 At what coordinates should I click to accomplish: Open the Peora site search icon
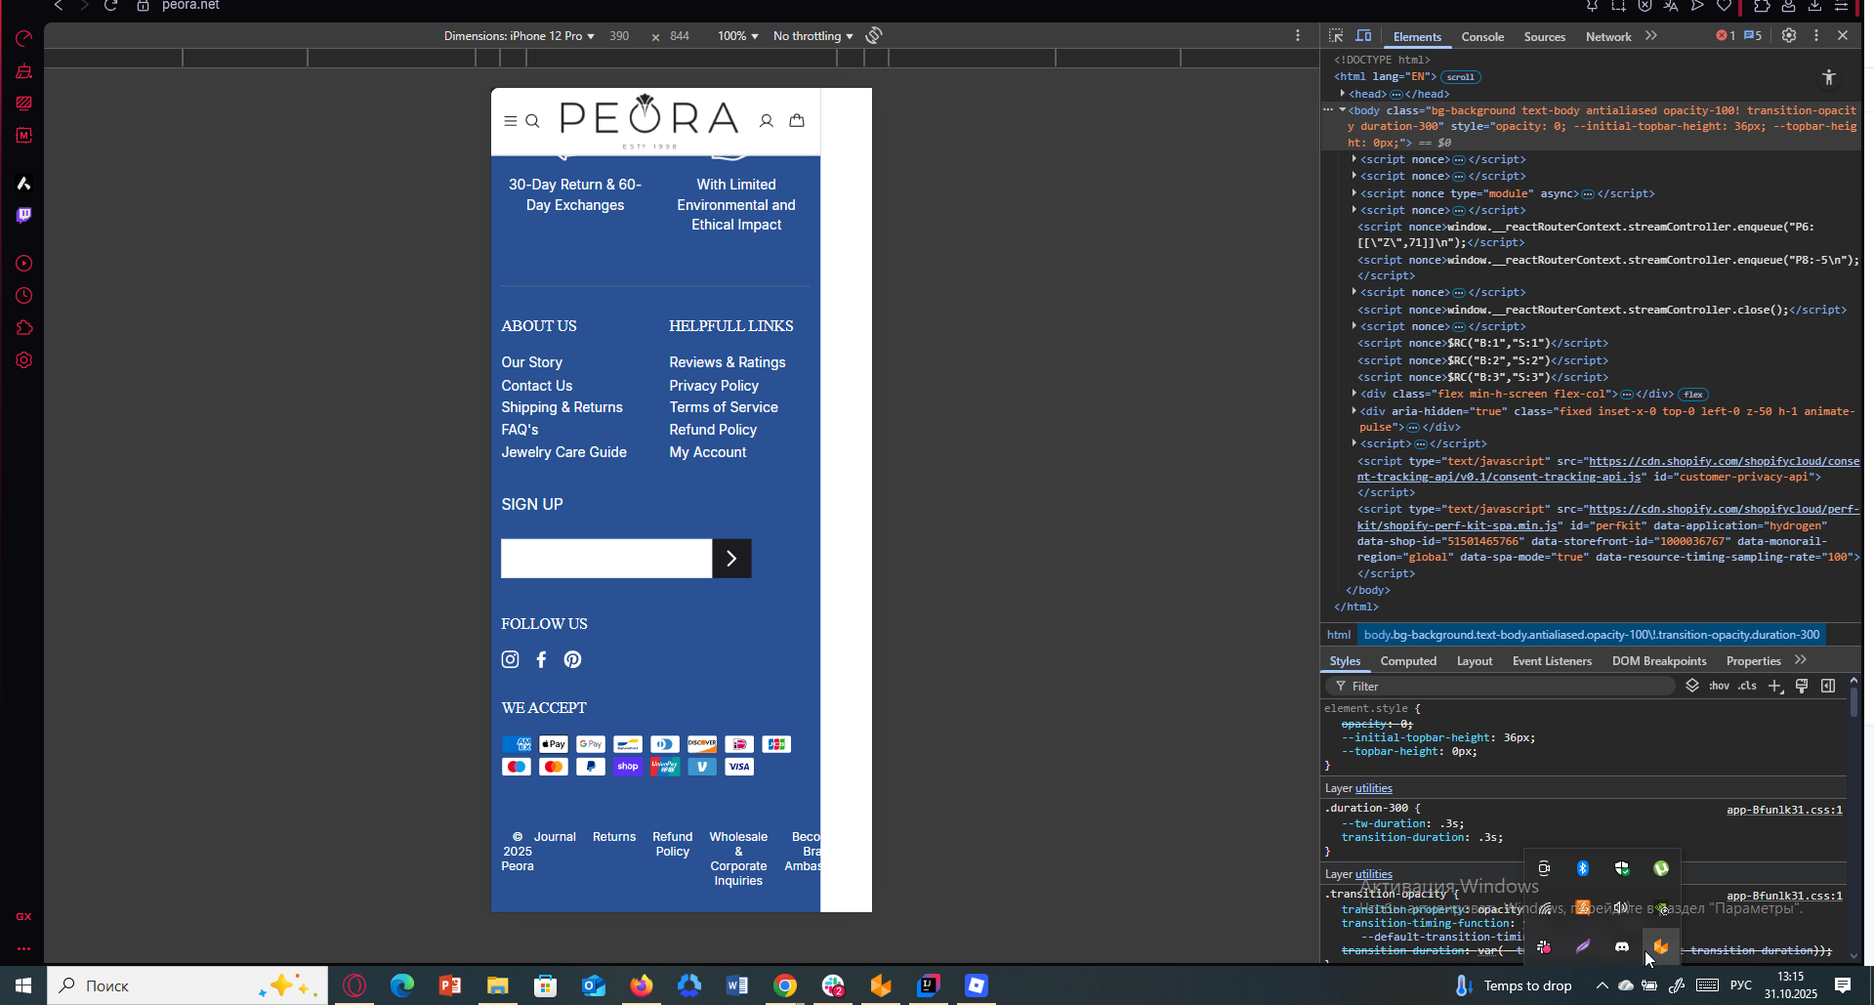pyautogui.click(x=532, y=121)
